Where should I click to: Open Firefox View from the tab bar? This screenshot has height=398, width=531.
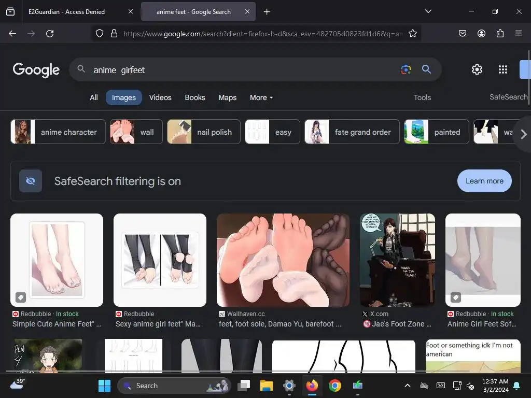tap(10, 11)
